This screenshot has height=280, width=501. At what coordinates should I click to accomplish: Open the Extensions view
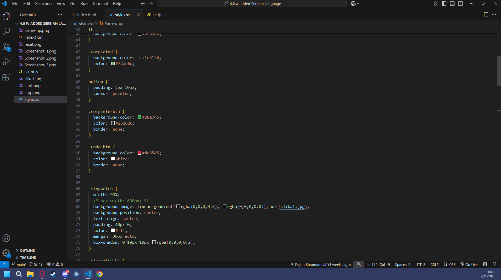coord(6,77)
